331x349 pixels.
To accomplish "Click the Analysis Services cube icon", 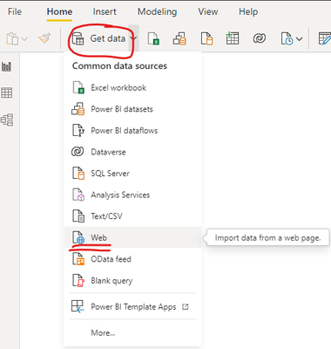I will [78, 195].
